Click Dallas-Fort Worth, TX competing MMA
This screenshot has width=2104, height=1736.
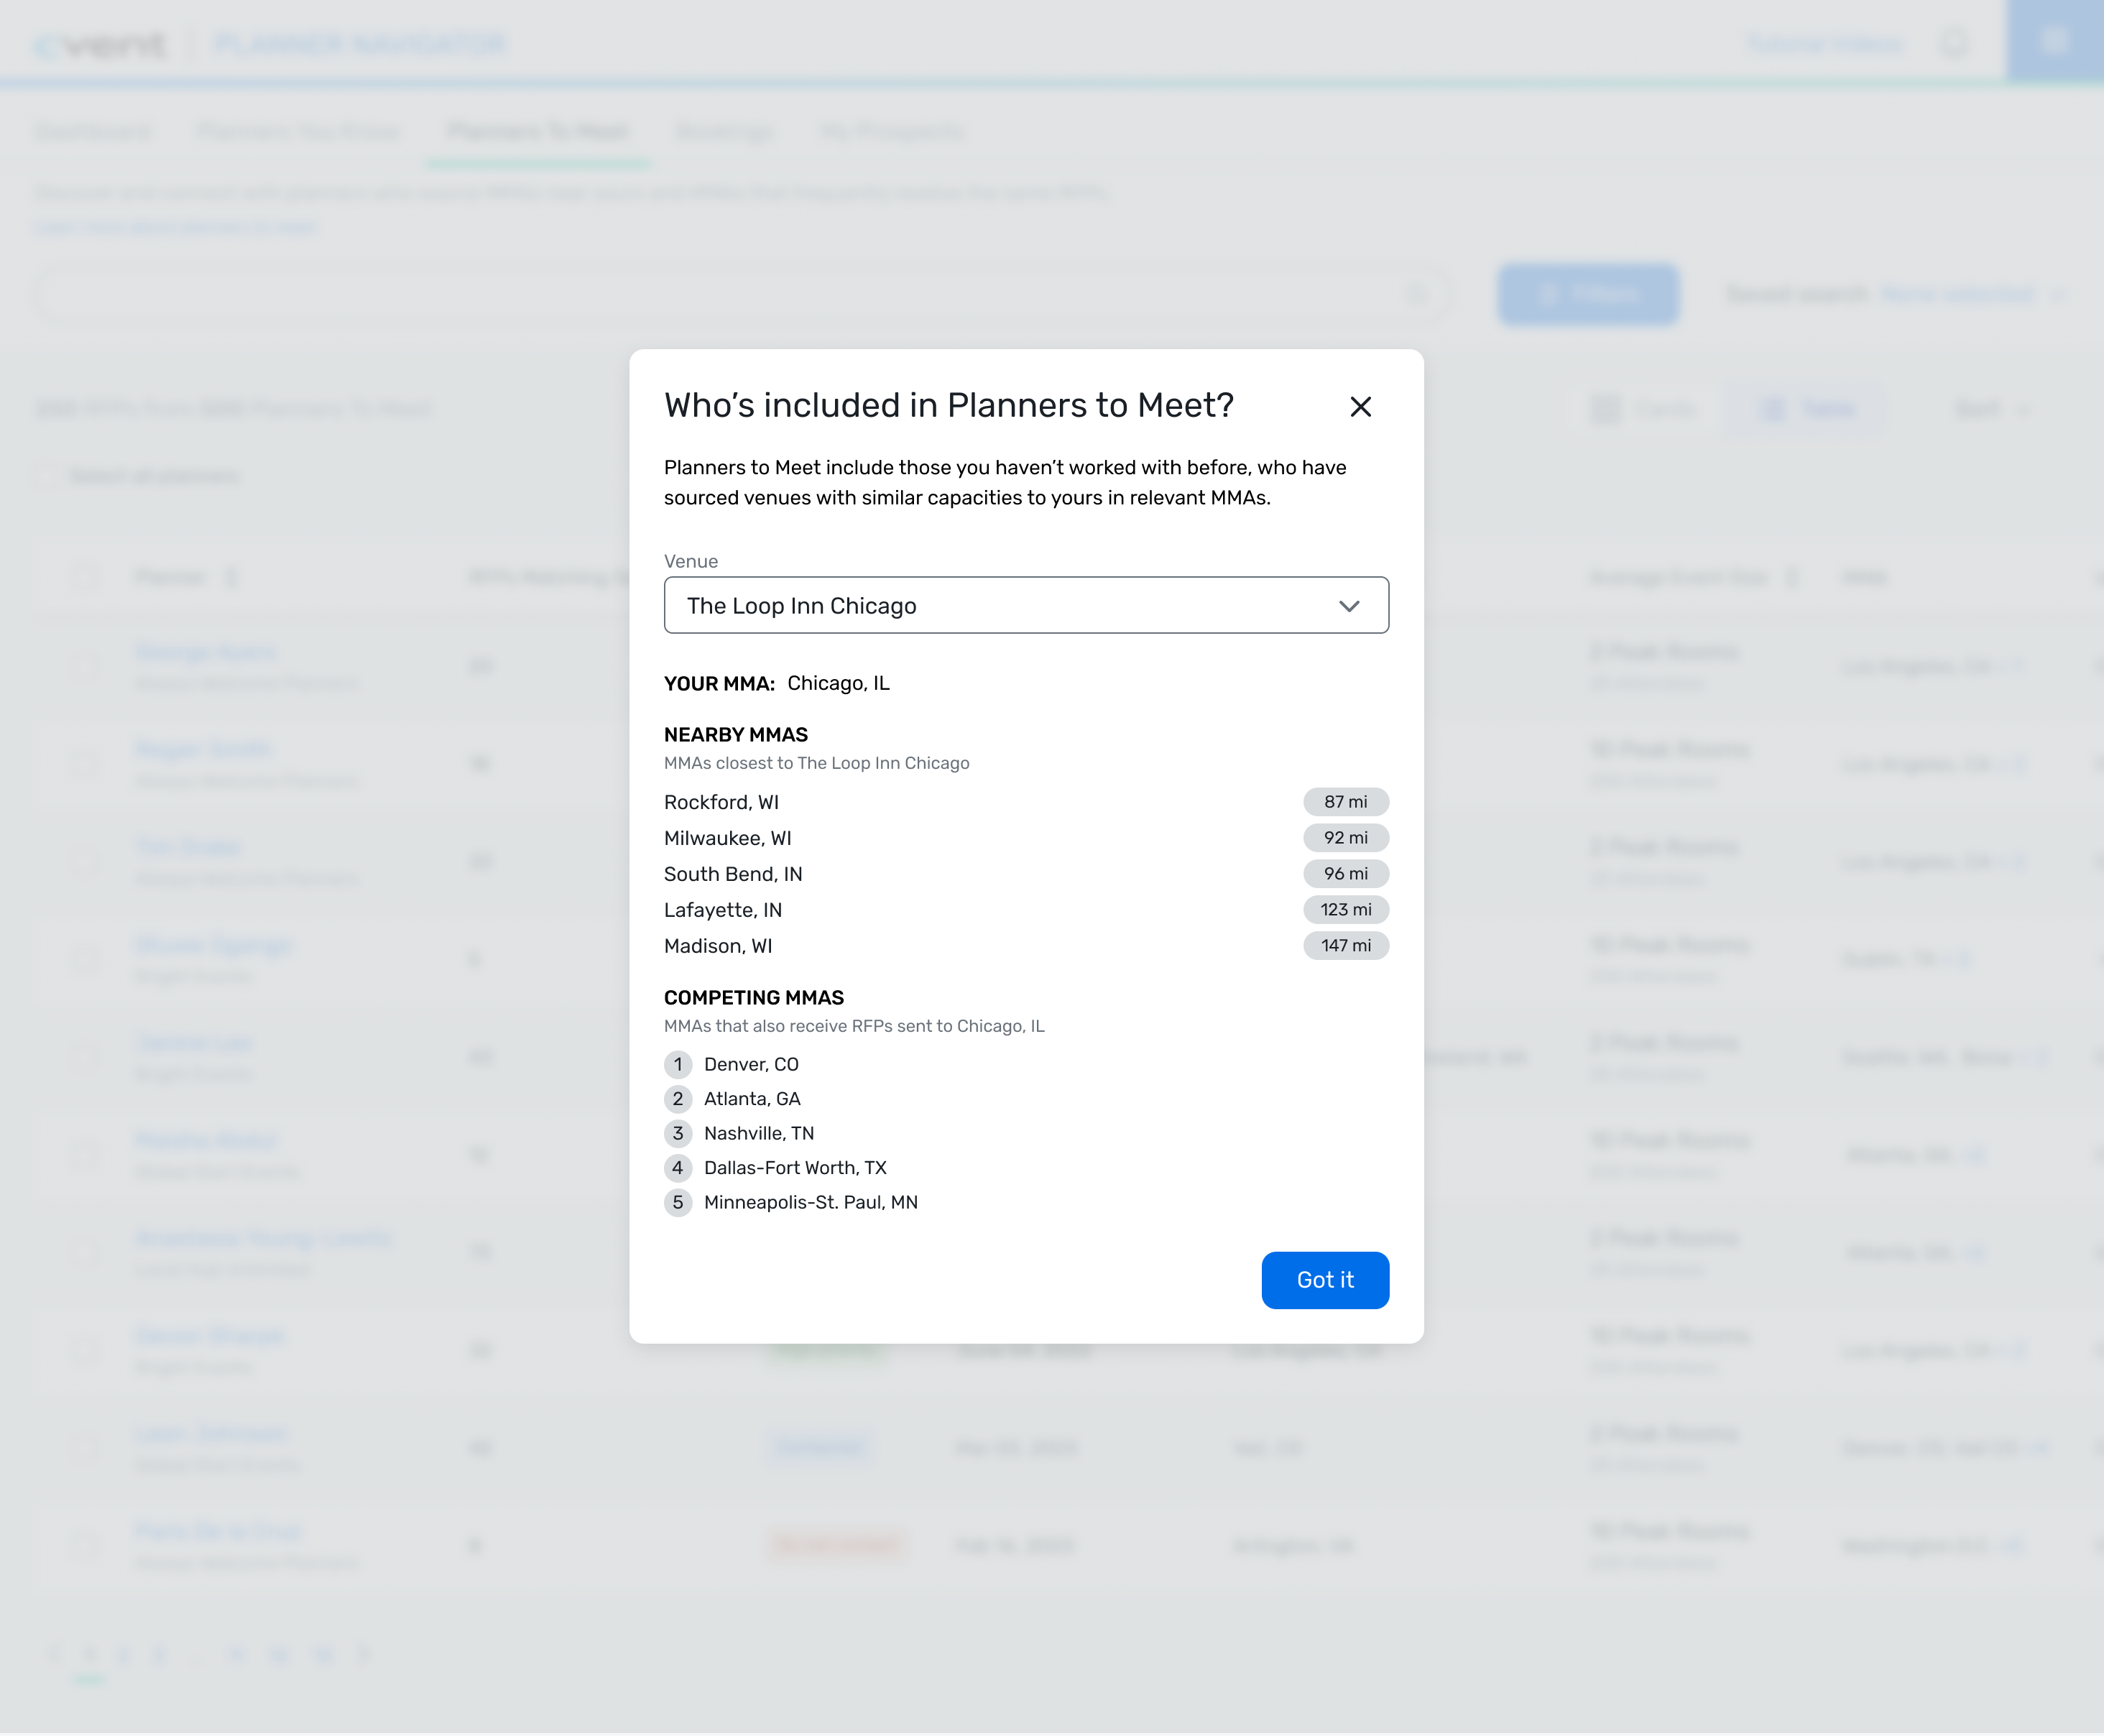[795, 1168]
